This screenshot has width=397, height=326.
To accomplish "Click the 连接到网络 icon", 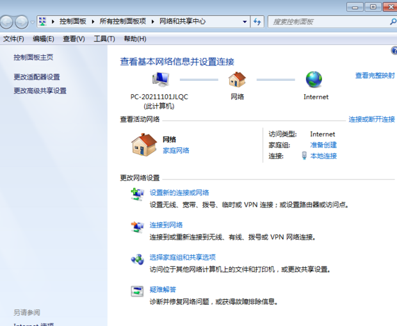I will pos(138,226).
